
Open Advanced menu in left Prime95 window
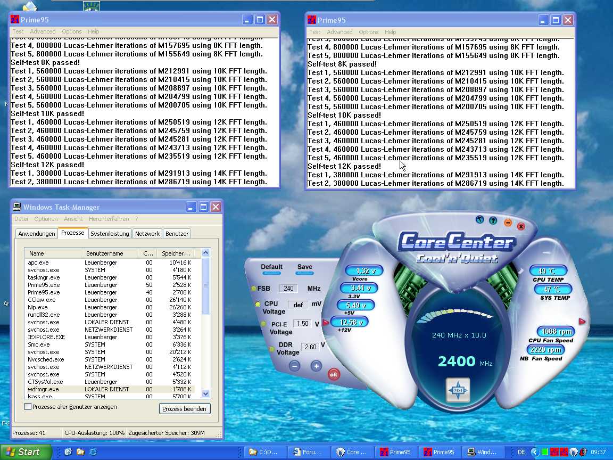[43, 31]
